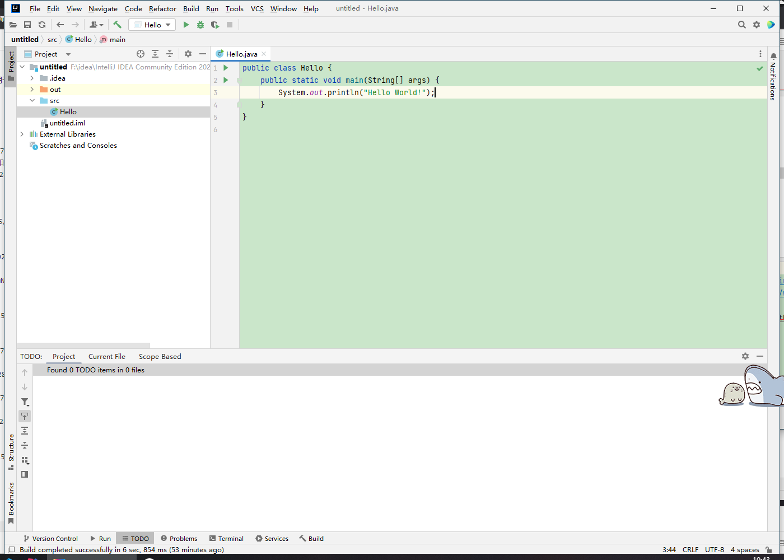Click the CRLF line separator in status bar
This screenshot has width=784, height=560.
(x=690, y=550)
